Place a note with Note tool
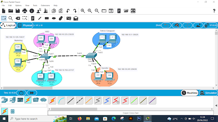The image size is (218, 122). point(33,18)
